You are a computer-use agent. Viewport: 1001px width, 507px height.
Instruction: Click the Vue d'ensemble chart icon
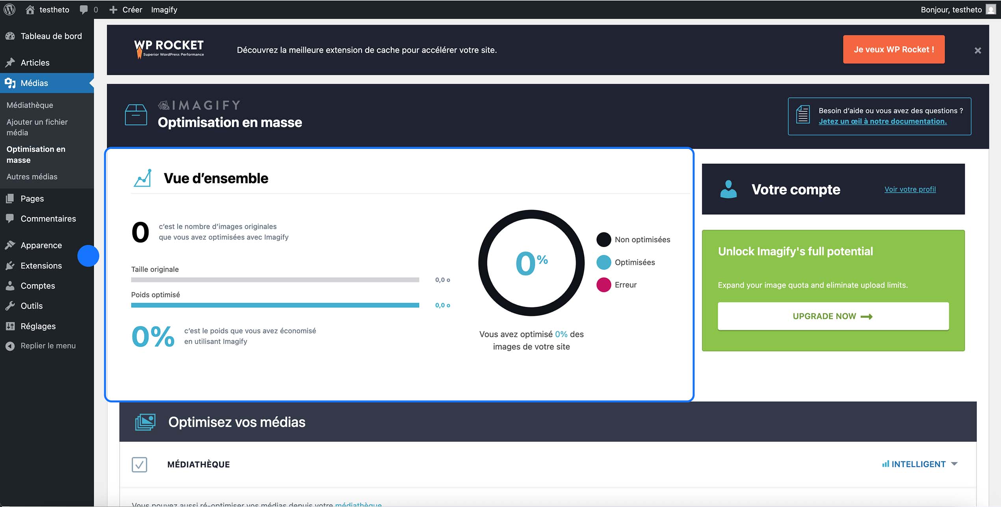pos(142,178)
